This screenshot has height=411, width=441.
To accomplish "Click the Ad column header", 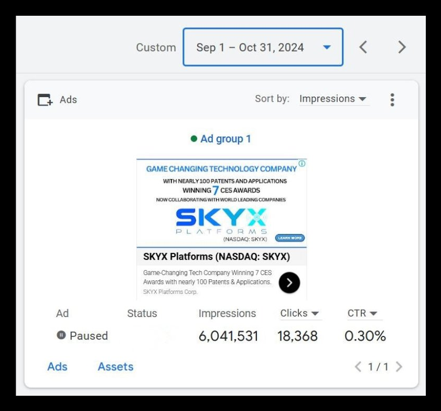I will click(x=62, y=313).
